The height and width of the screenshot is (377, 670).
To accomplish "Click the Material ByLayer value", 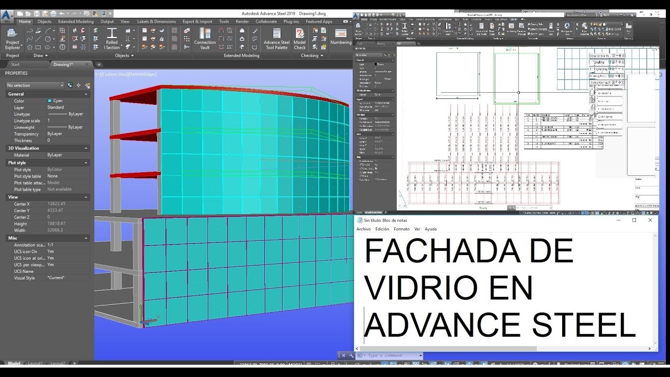I will coord(54,155).
